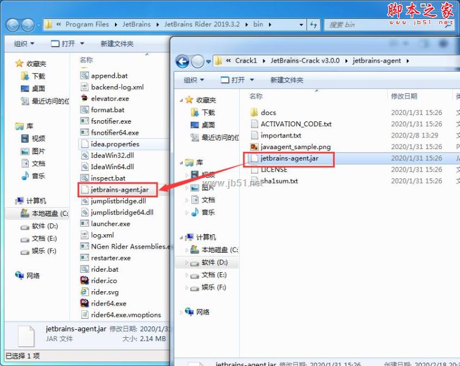
Task: Open the append.bat file icon
Action: pos(85,76)
